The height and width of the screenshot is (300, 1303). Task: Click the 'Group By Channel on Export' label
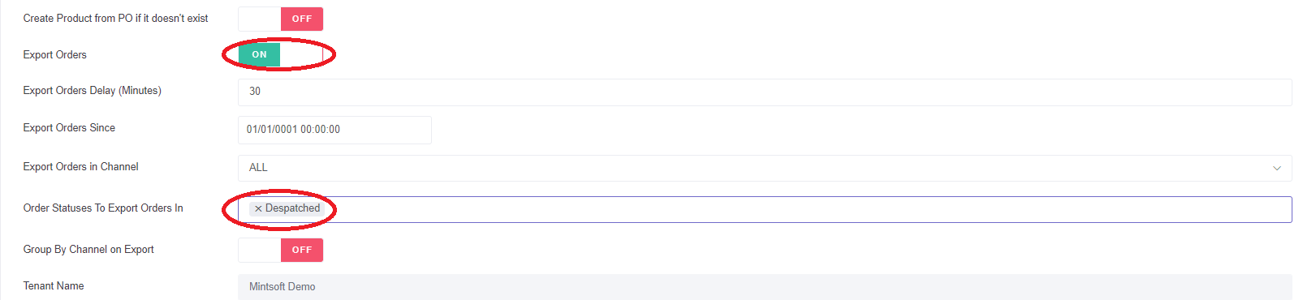coord(88,250)
